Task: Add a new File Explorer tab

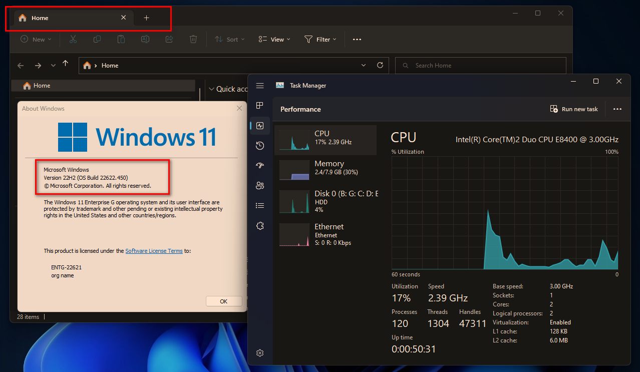Action: point(147,18)
